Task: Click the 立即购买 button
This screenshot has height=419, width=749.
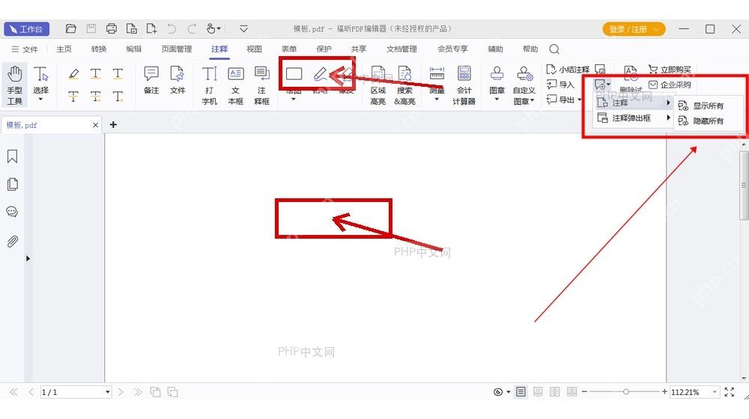Action: tap(669, 70)
